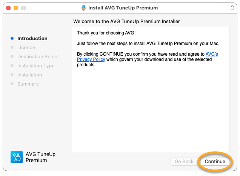Select the Installation step in sidebar
The image size is (240, 176).
(29, 75)
